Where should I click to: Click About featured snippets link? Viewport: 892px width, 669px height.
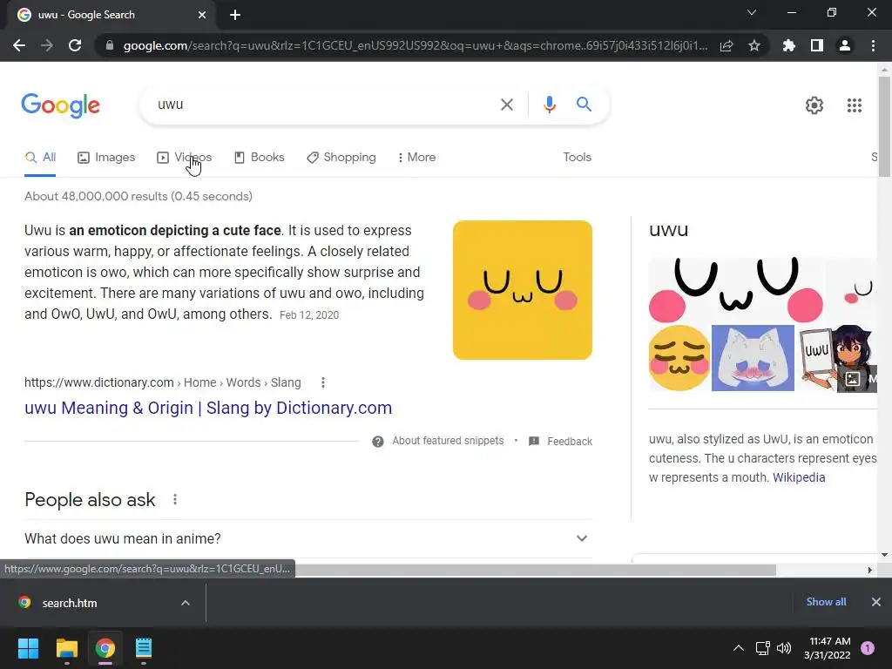(448, 441)
